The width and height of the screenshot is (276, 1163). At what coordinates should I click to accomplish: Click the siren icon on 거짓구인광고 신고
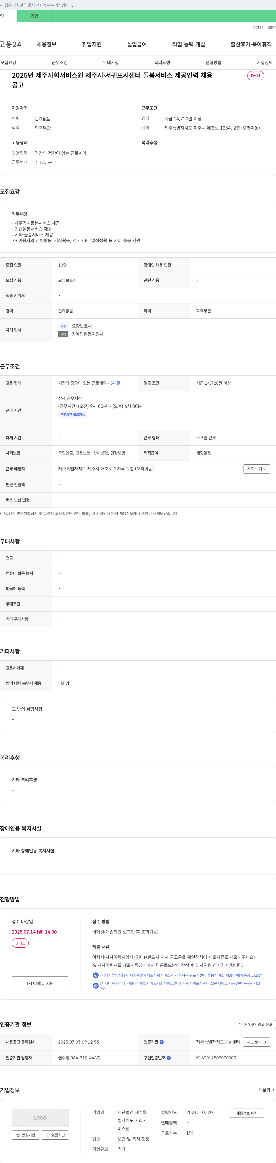[x=241, y=1025]
